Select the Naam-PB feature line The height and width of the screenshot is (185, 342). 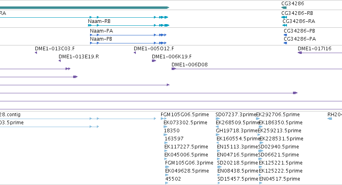pyautogui.click(x=128, y=43)
